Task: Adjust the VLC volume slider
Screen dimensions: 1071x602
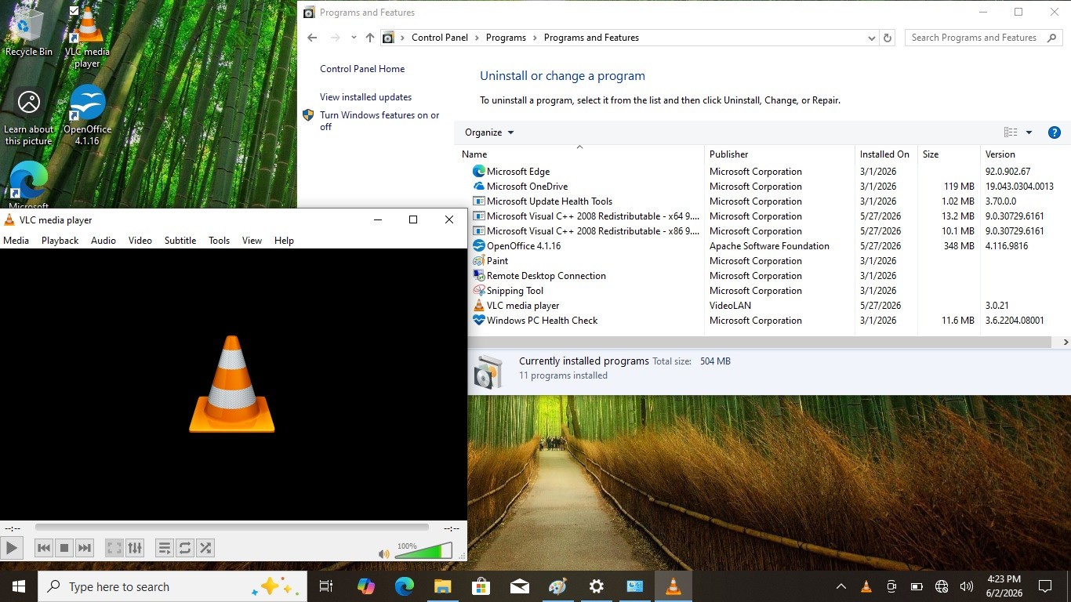Action: [x=423, y=550]
